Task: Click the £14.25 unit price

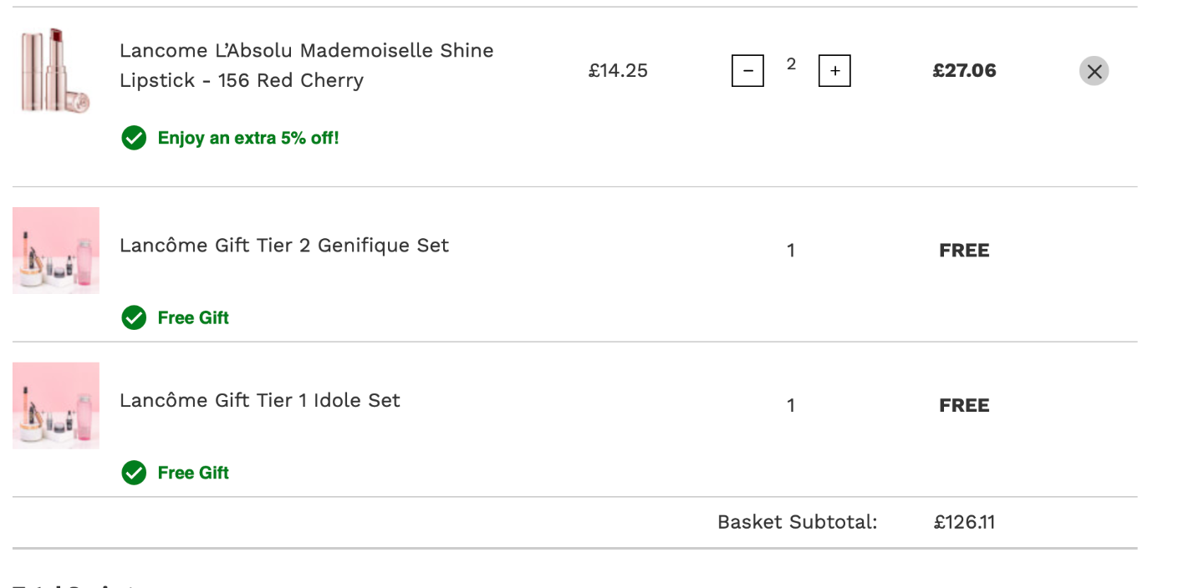Action: coord(618,71)
